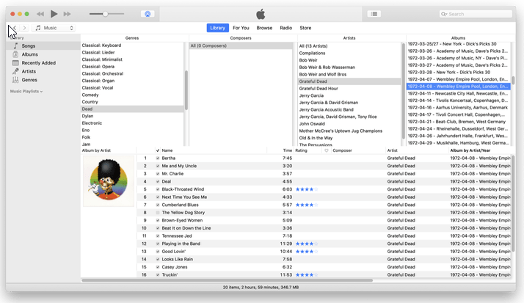
Task: Click the four-star rating for Black-Throated Wind
Action: (307, 189)
